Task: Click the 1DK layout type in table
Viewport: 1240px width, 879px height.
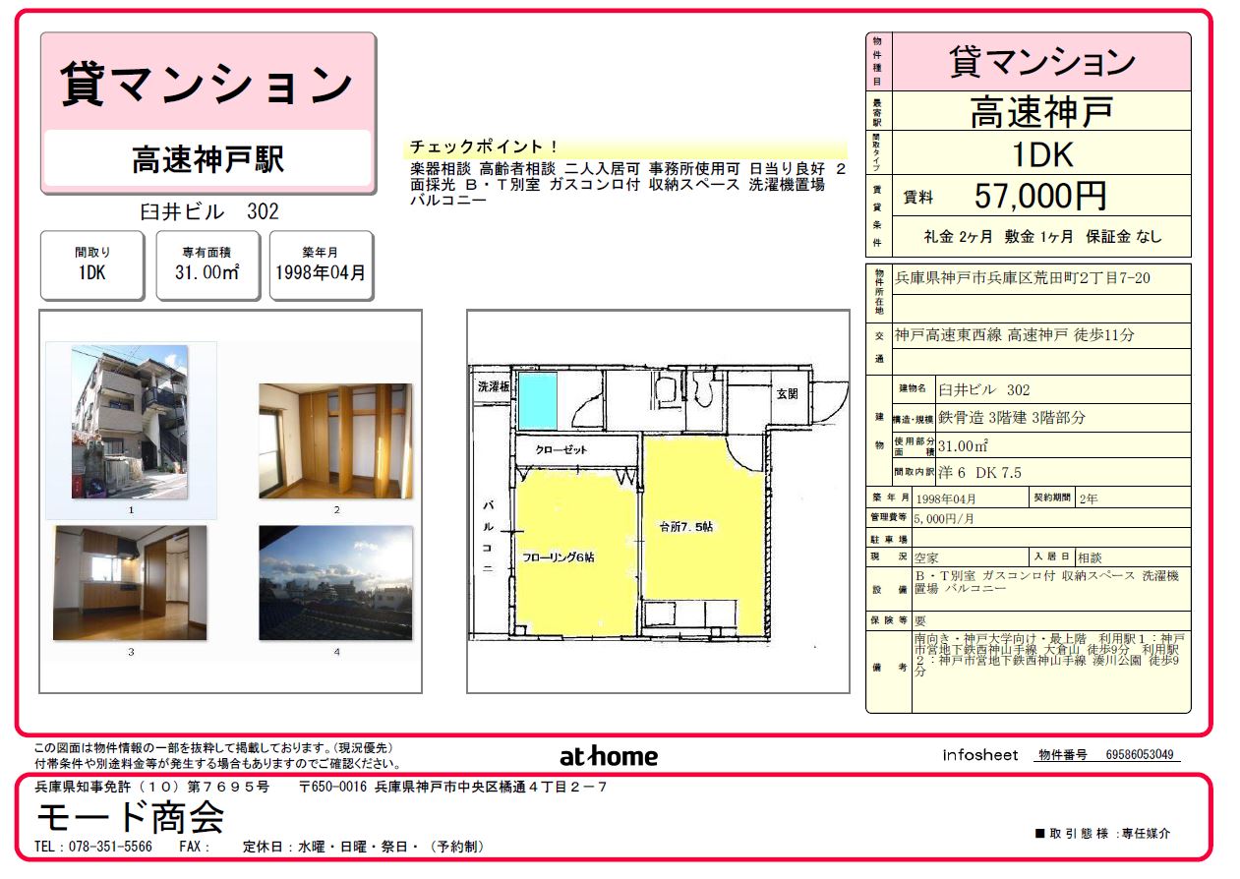Action: [1041, 154]
